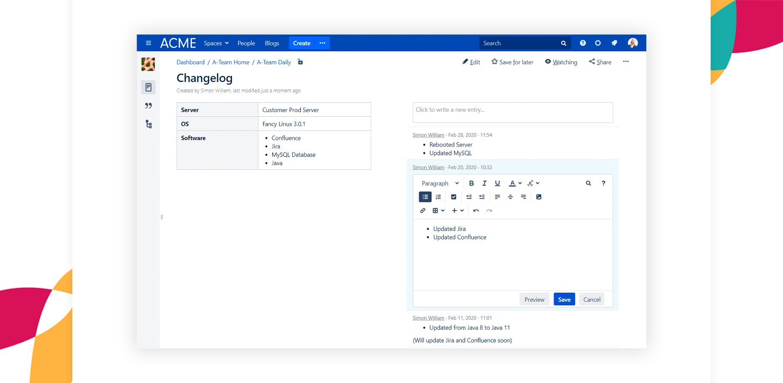The width and height of the screenshot is (783, 383).
Task: Click the indent icon
Action: point(482,197)
